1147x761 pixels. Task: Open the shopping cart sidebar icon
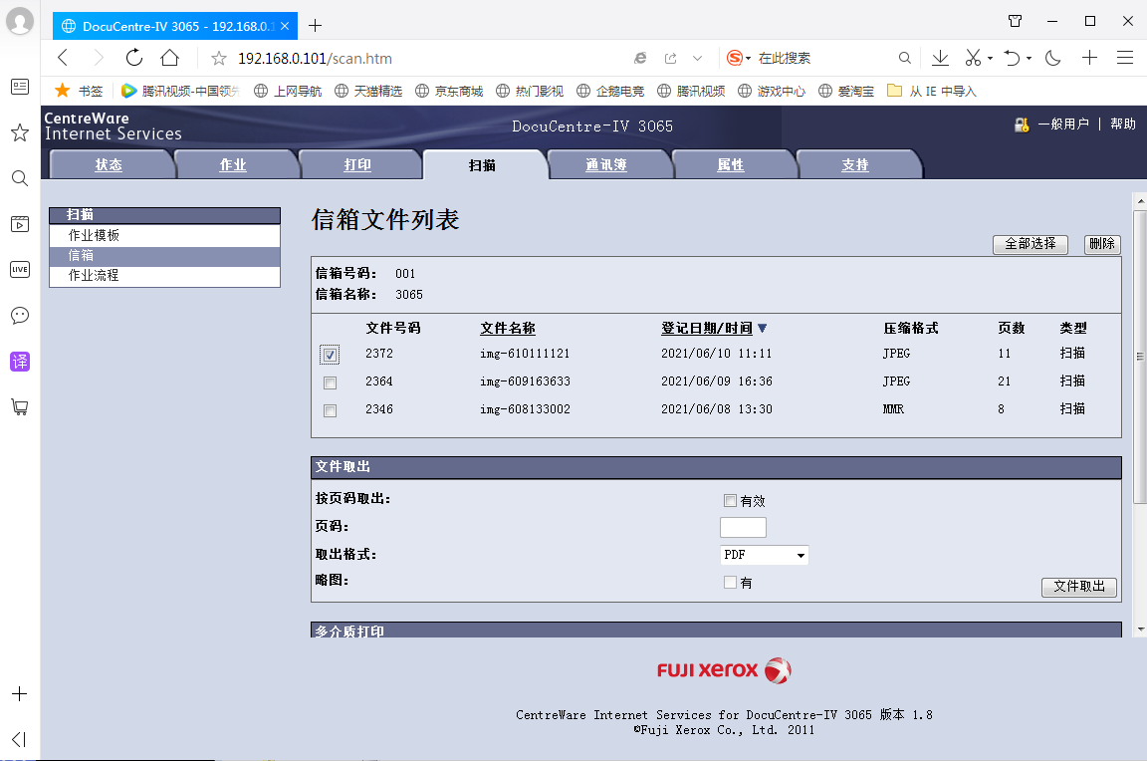click(x=19, y=407)
